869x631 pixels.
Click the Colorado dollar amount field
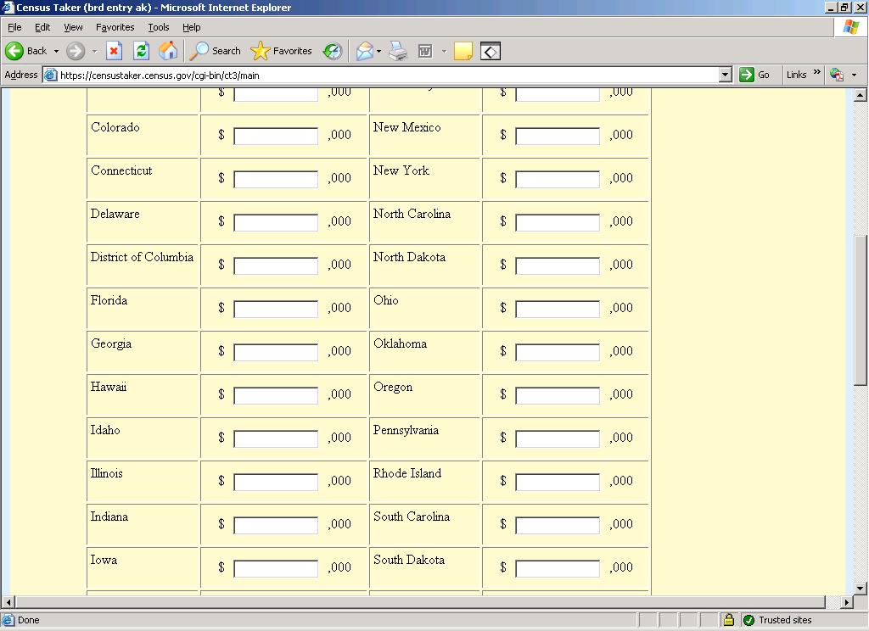point(276,136)
